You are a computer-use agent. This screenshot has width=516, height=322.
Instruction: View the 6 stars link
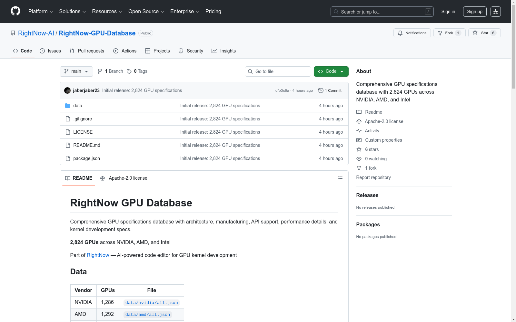(368, 149)
